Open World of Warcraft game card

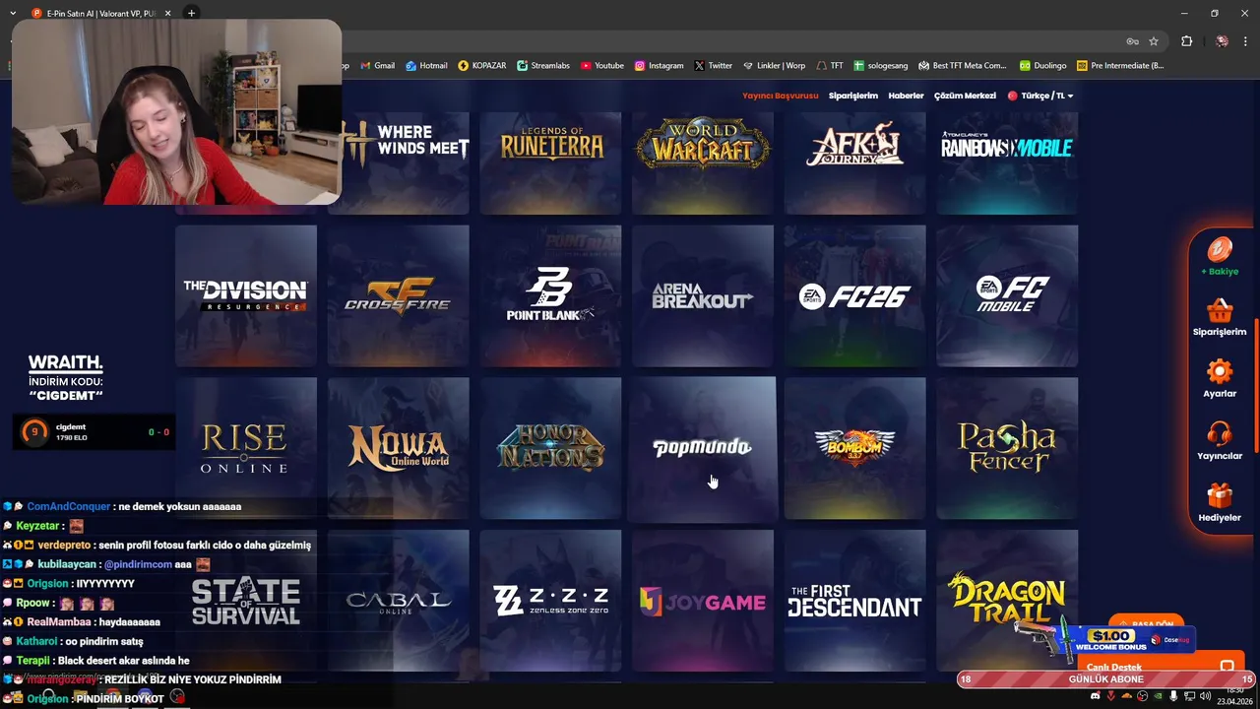coord(703,161)
